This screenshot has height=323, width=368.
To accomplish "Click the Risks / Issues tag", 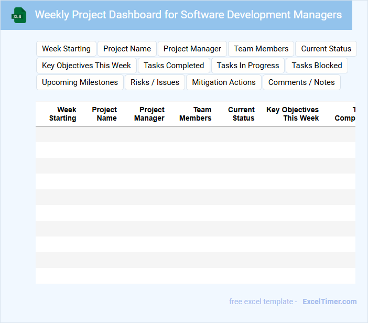I will click(155, 82).
